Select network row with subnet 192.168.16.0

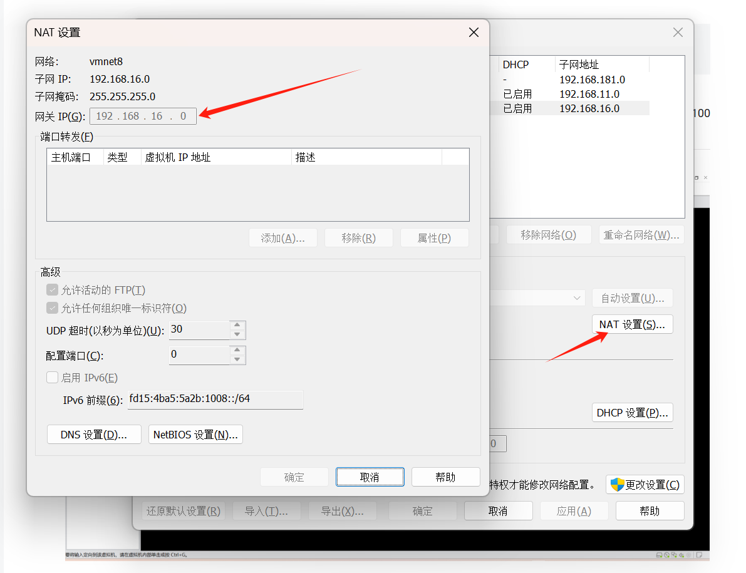pos(569,108)
